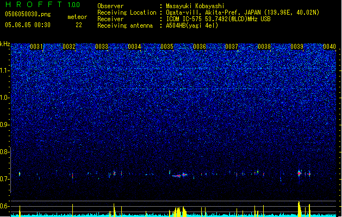Click the Receiver label
342x217 pixels.
pyautogui.click(x=110, y=19)
